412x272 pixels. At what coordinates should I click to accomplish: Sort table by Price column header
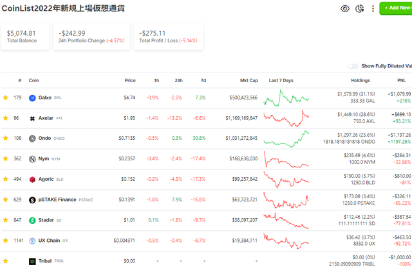click(x=130, y=80)
